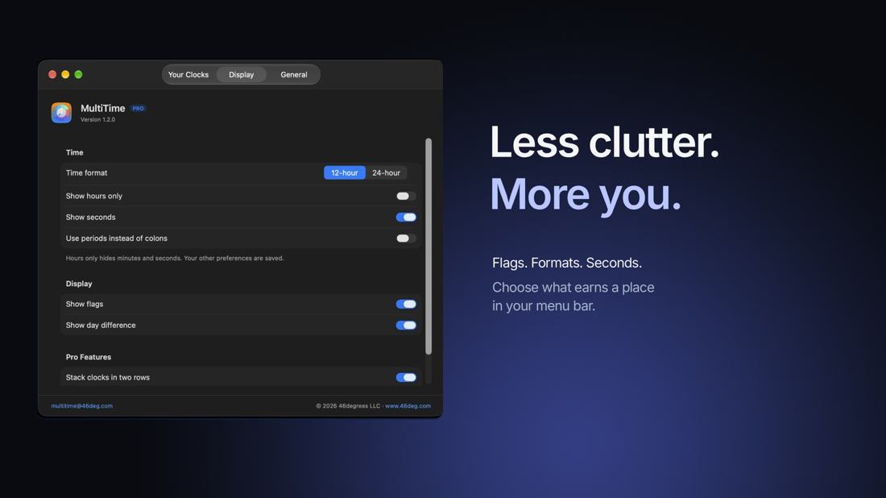Turn off the Show seconds switch
The width and height of the screenshot is (886, 498).
pyautogui.click(x=406, y=217)
